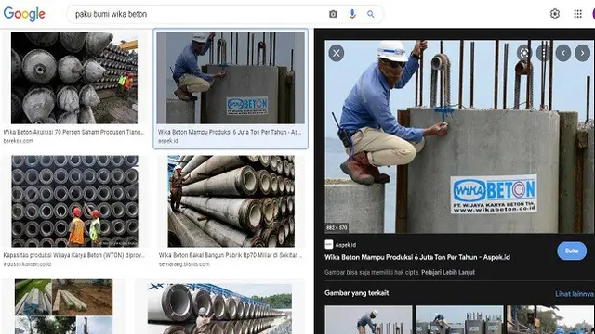Open search by image camera icon
595x334 pixels.
click(x=333, y=14)
